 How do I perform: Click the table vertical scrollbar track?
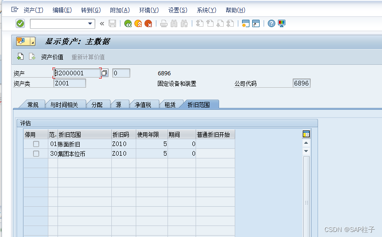click(x=306, y=197)
